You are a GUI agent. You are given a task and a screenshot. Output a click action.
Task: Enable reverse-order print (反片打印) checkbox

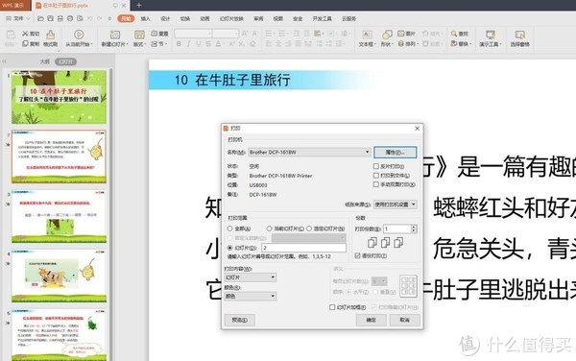[376, 166]
